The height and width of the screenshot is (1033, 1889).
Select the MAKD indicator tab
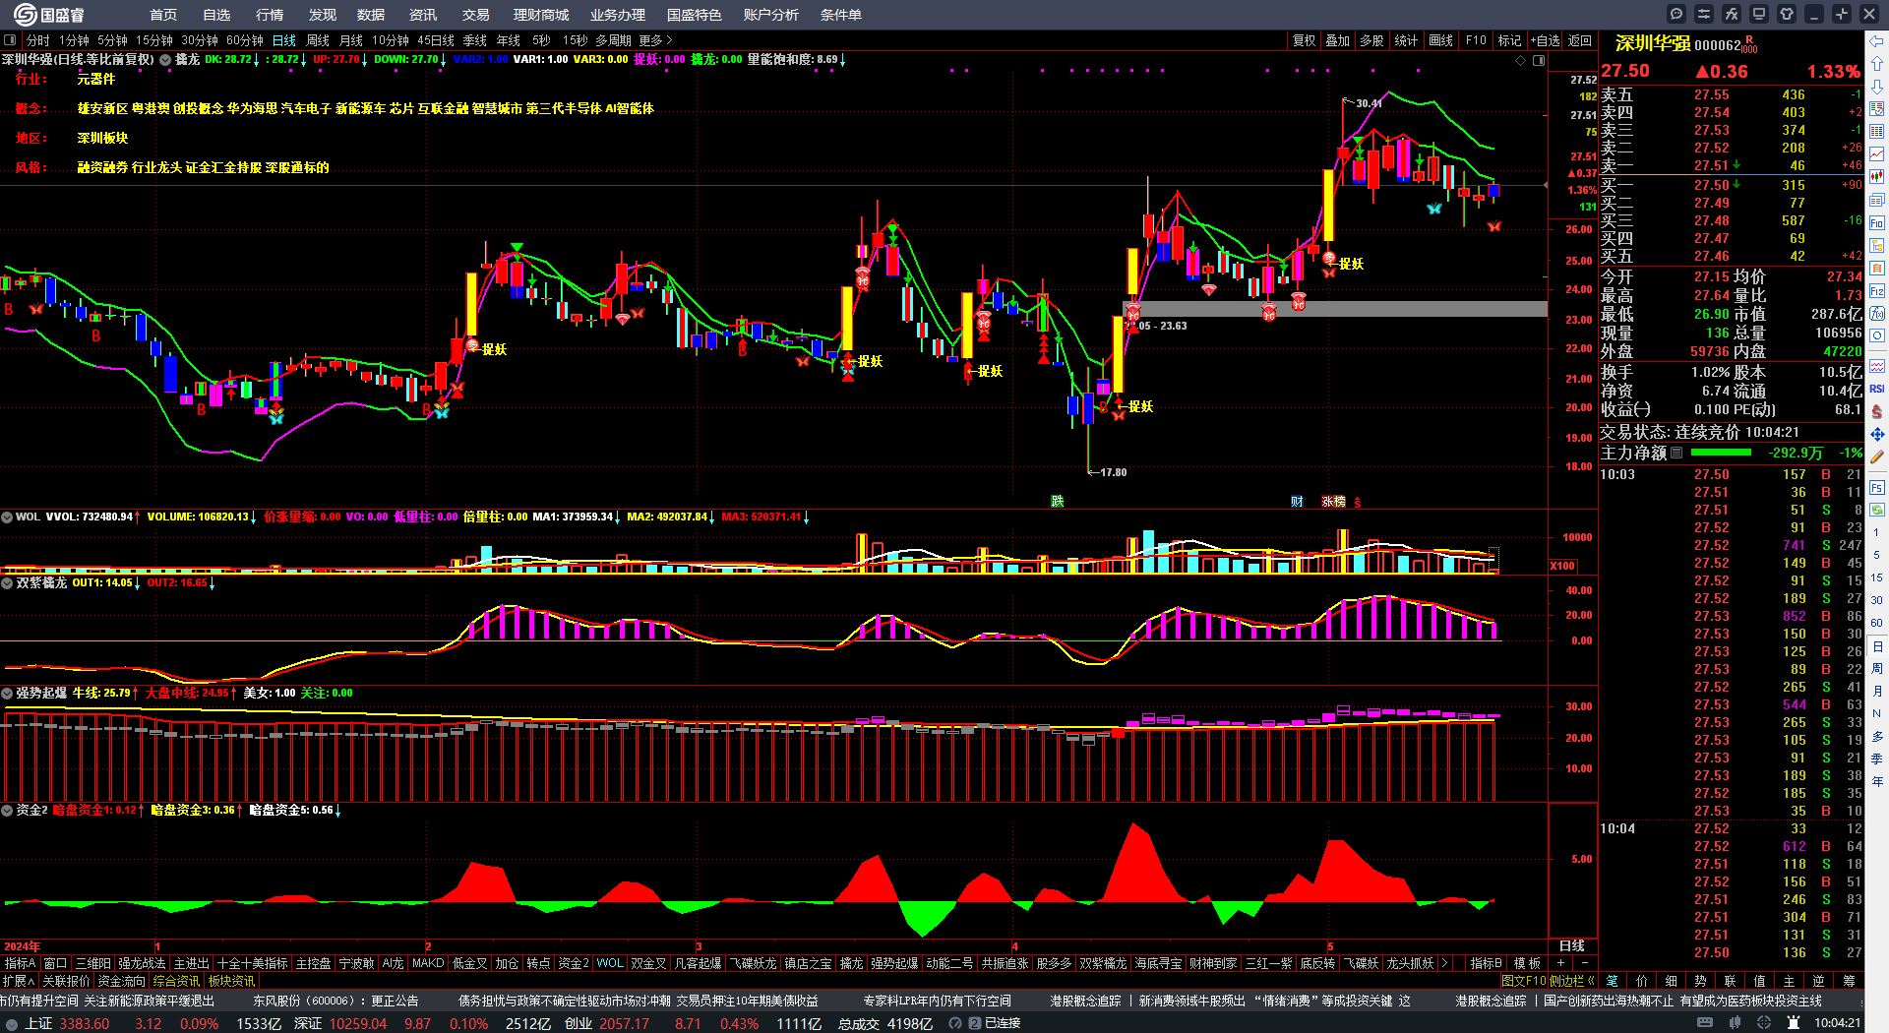427,963
